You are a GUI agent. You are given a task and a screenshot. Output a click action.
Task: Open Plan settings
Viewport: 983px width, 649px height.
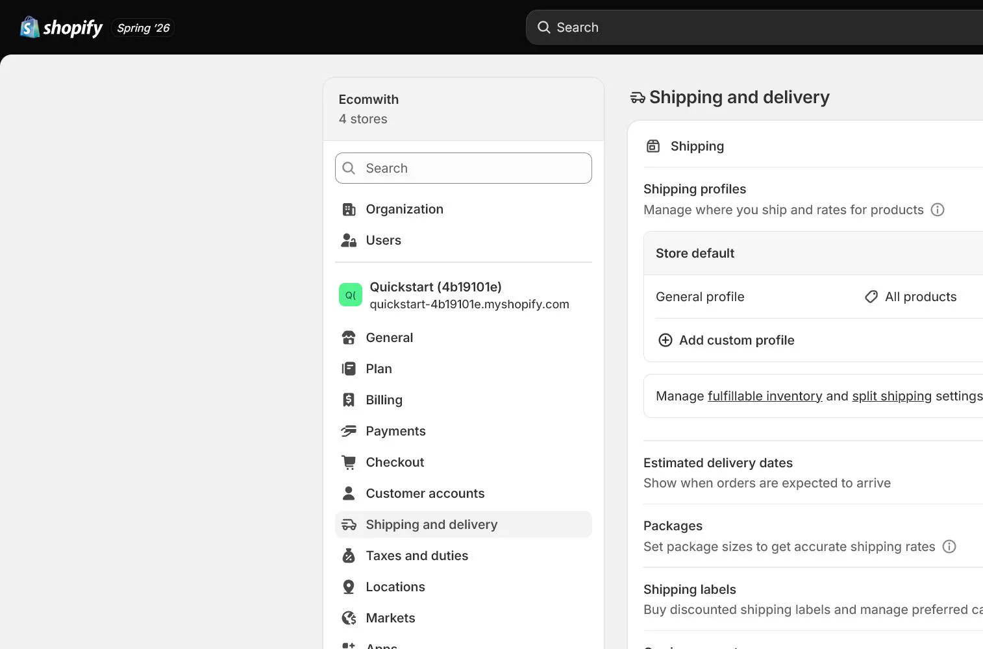pos(464,369)
